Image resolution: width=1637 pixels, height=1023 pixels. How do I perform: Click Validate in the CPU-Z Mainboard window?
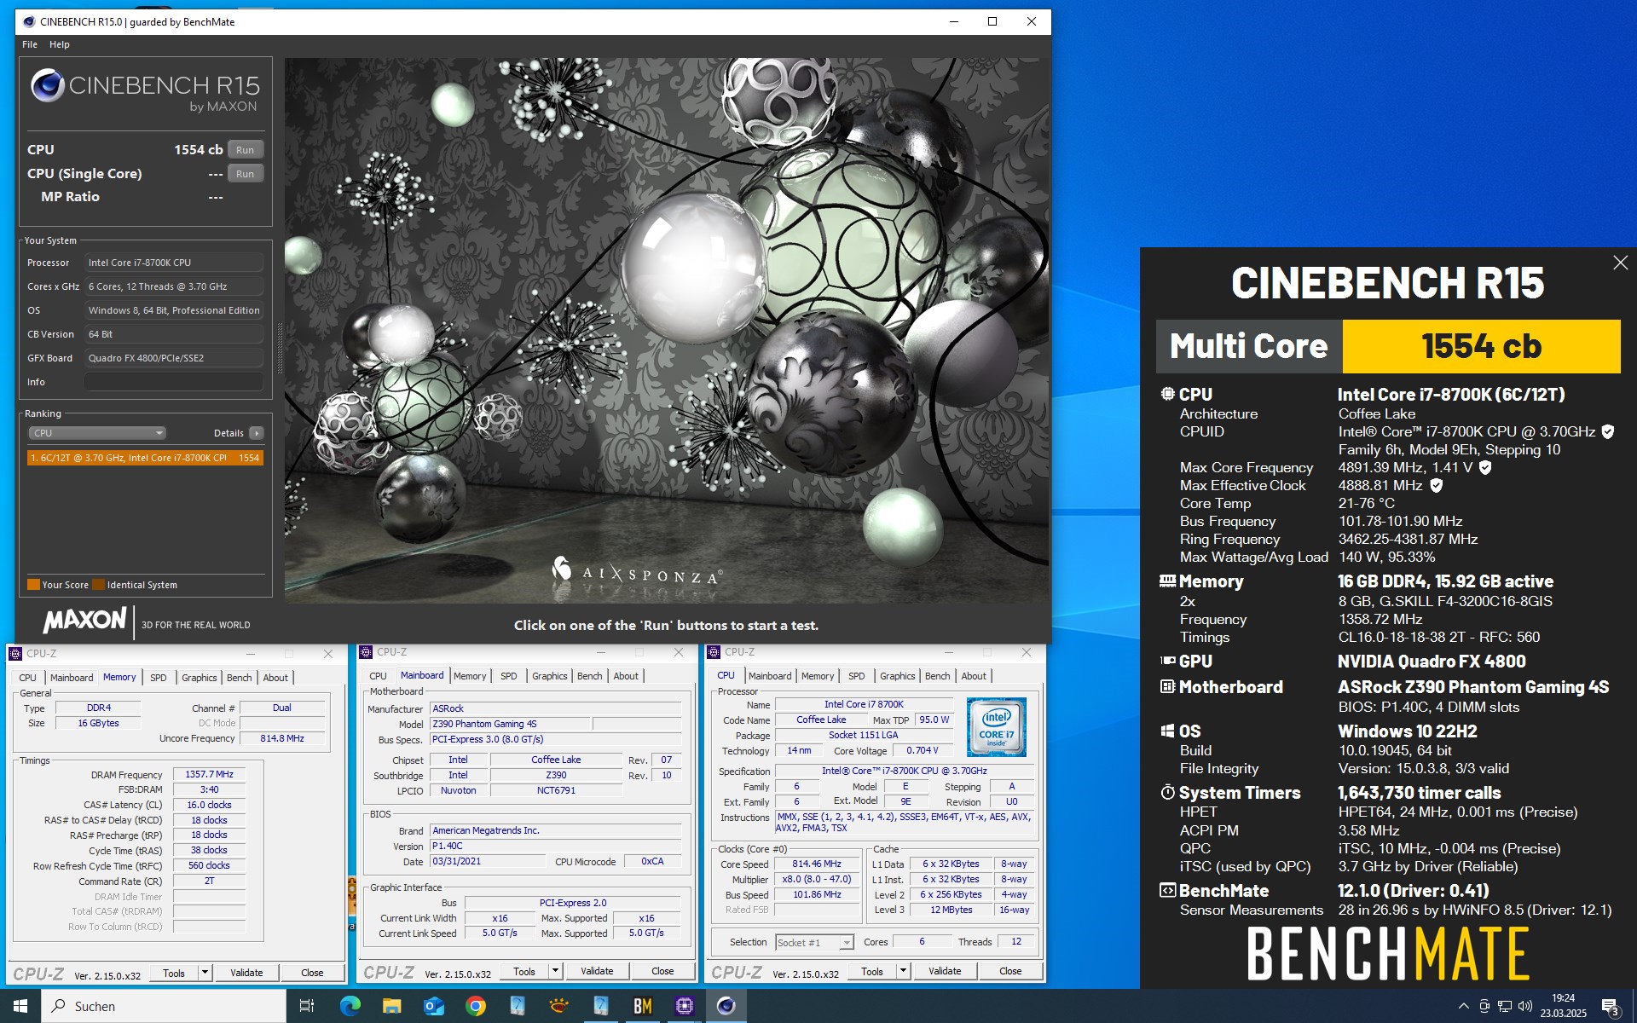(x=597, y=971)
